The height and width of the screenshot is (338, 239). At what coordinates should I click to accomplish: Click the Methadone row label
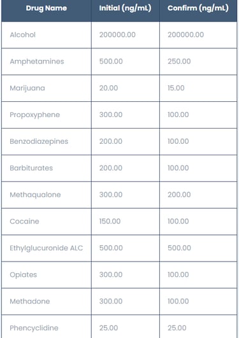pos(30,301)
